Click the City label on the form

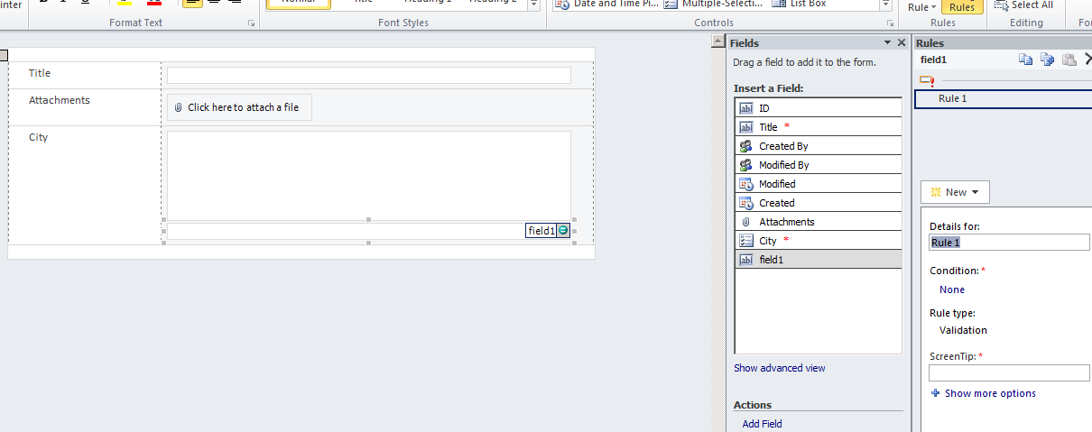pos(38,137)
